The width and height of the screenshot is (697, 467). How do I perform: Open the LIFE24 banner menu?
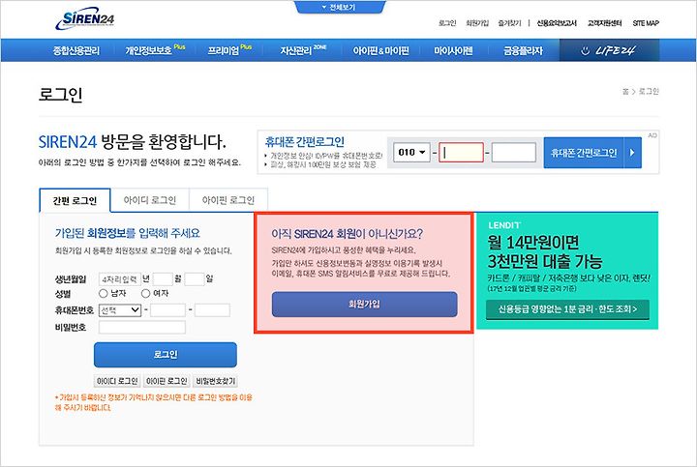(609, 50)
